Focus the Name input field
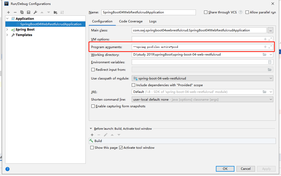 (x=148, y=12)
